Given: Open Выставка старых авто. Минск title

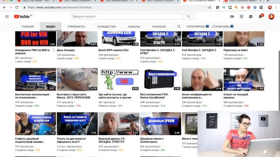Looking at the screenshot, I should coord(73,96).
